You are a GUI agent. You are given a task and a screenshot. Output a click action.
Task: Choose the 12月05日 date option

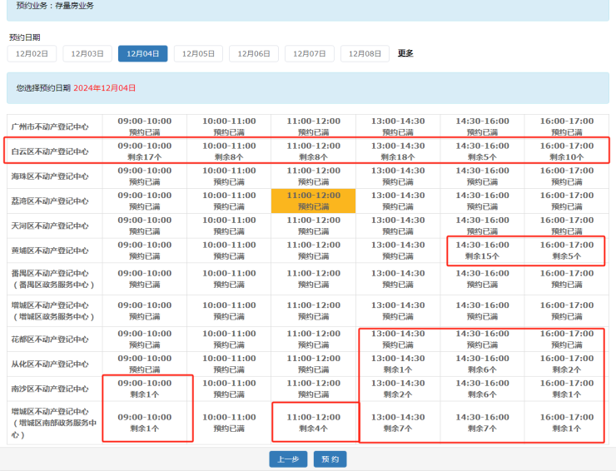point(198,53)
